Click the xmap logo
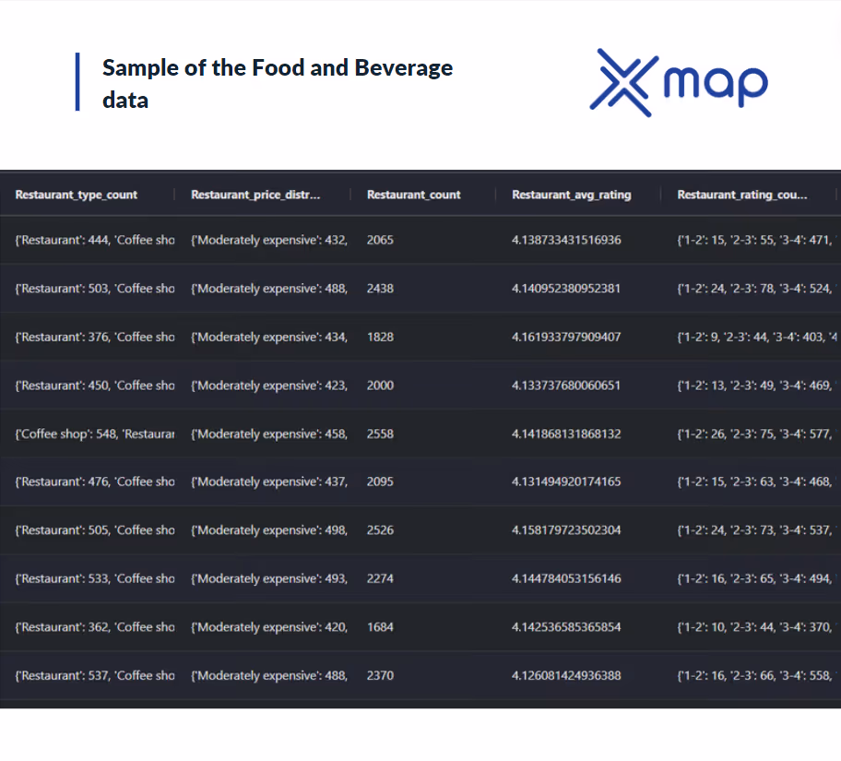The width and height of the screenshot is (841, 761). (x=679, y=83)
